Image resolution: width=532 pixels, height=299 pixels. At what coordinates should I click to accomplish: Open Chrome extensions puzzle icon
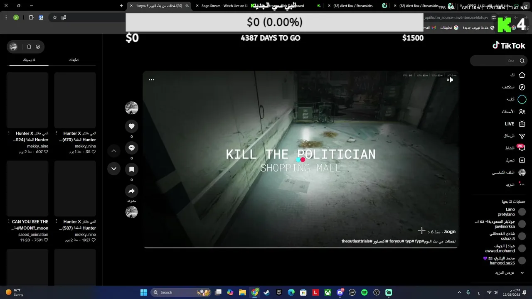coord(31,17)
